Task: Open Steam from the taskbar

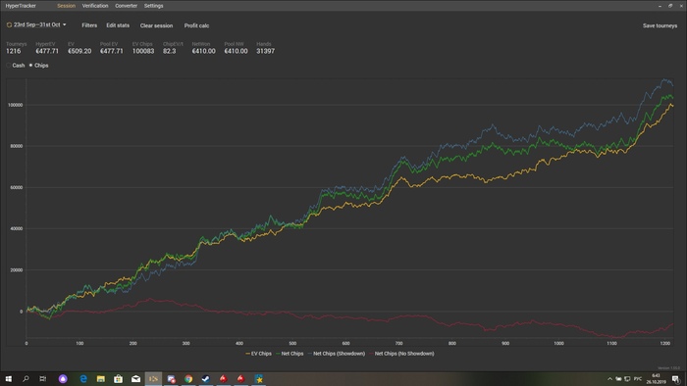Action: click(206, 378)
